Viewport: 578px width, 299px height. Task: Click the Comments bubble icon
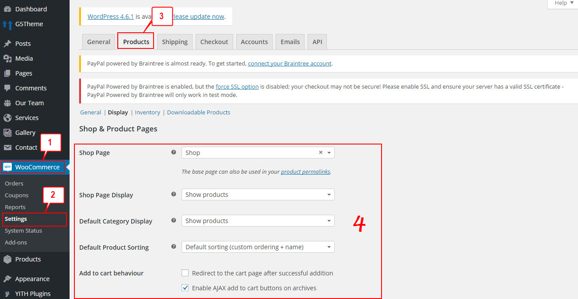point(7,88)
